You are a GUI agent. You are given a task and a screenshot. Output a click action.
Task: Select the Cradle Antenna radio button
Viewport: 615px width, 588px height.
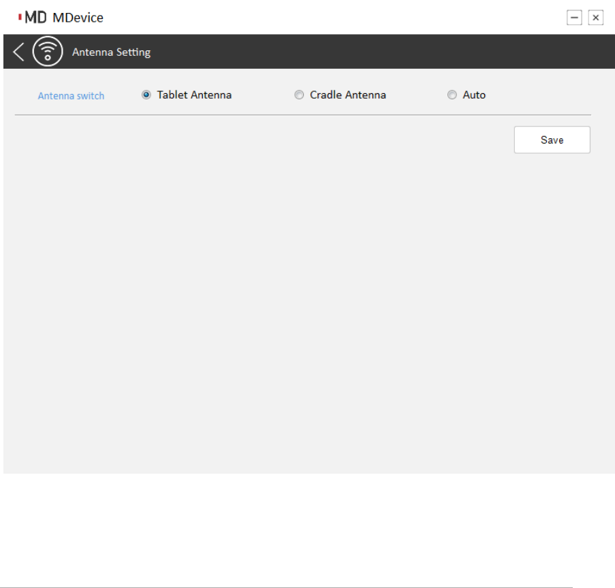tap(299, 95)
